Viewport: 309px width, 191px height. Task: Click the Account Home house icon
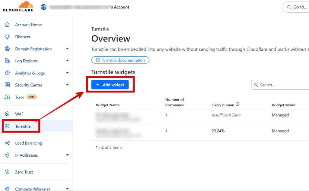[7, 25]
